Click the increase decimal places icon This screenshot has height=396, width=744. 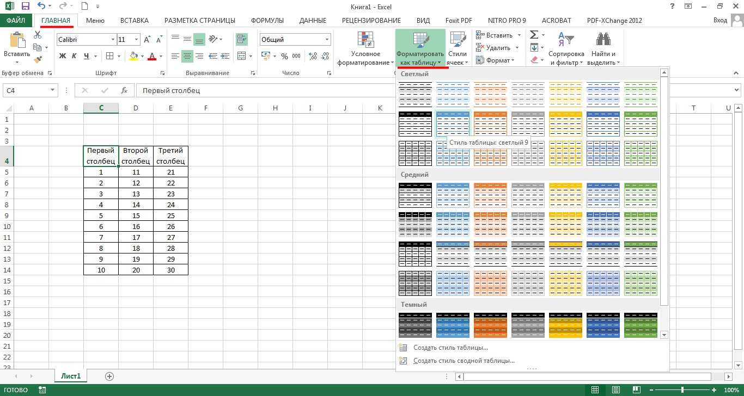pos(312,55)
